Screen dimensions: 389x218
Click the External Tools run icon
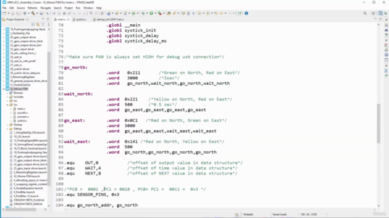click(x=159, y=13)
